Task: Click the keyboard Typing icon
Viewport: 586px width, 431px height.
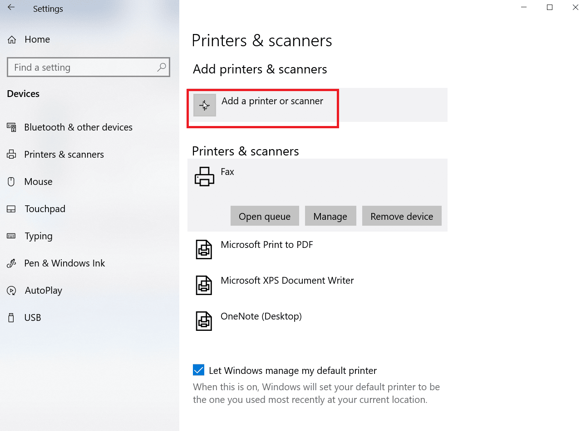Action: (x=11, y=236)
